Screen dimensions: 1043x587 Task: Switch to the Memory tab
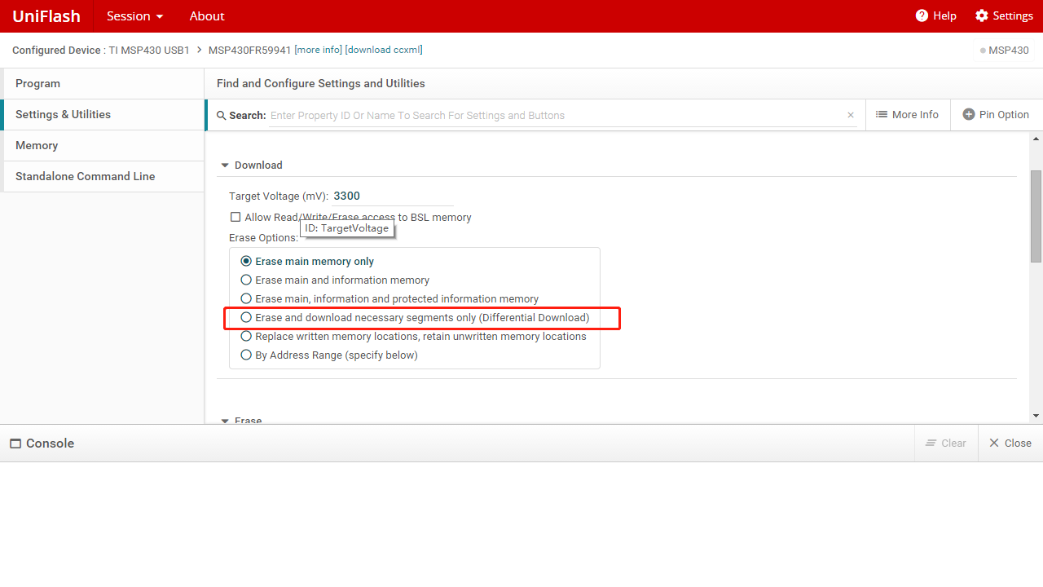point(103,145)
